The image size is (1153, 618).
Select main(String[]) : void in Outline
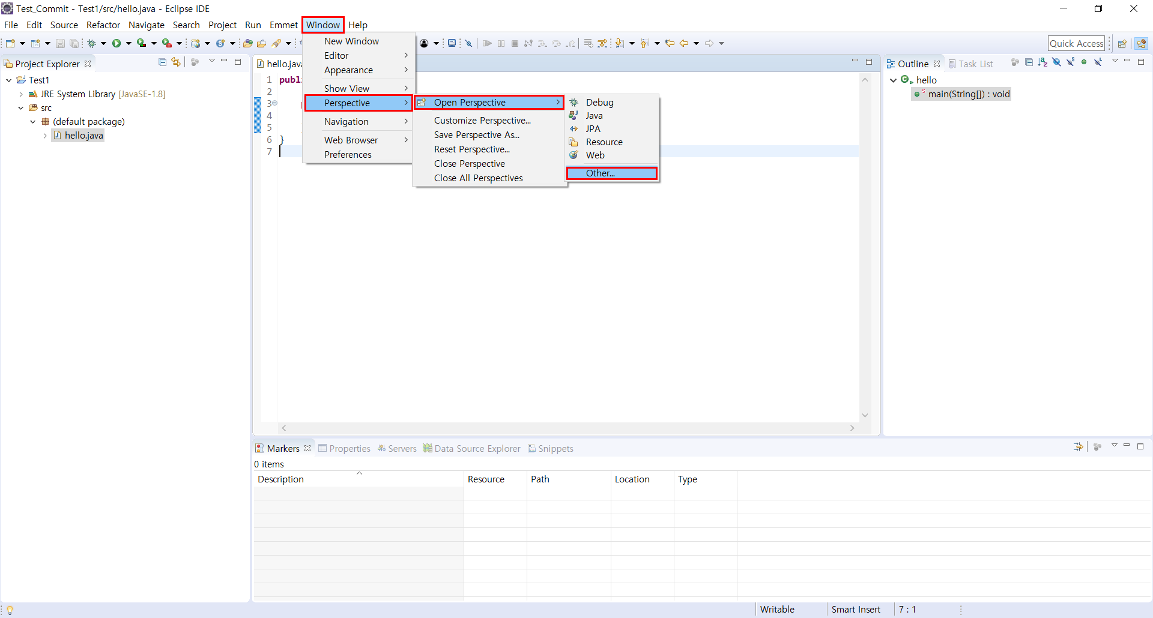[x=962, y=94]
